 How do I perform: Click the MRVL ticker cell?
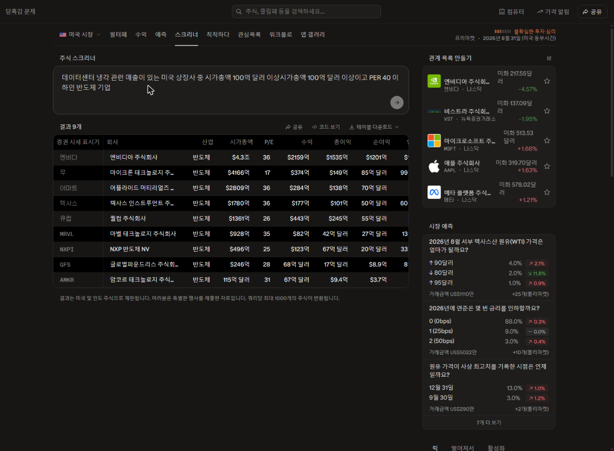pos(67,234)
